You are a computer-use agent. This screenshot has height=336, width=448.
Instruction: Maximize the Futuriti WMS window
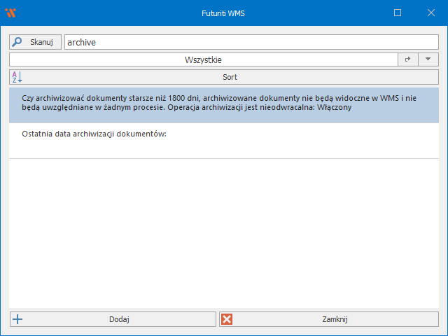coord(398,13)
